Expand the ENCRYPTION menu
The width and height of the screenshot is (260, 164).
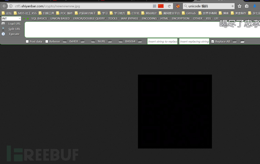click(x=181, y=18)
